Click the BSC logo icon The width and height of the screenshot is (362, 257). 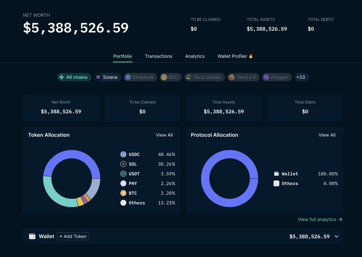click(x=164, y=77)
